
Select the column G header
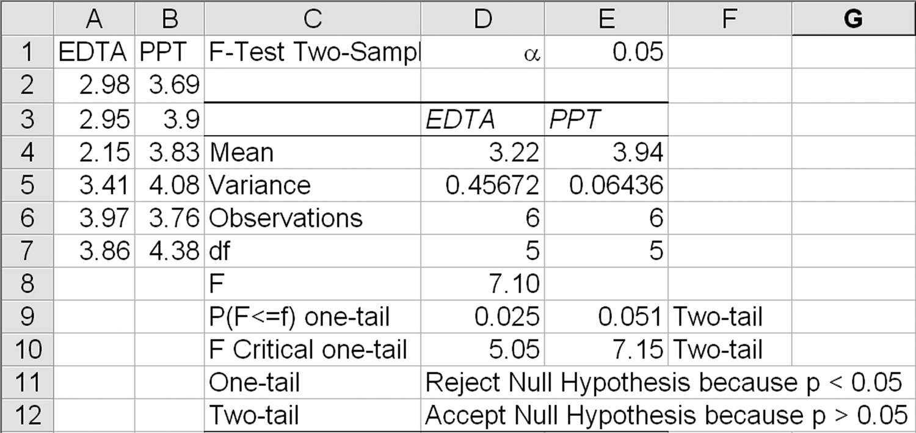[852, 20]
